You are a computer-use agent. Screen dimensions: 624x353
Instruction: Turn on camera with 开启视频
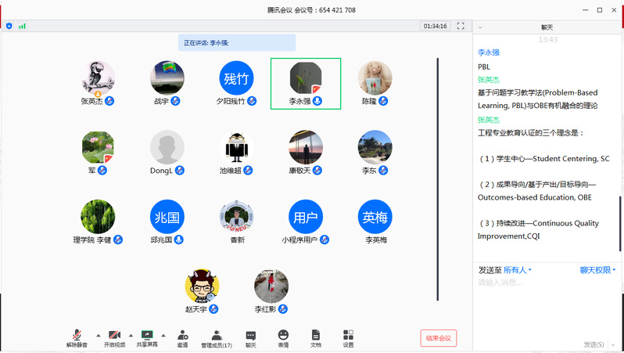(x=114, y=337)
